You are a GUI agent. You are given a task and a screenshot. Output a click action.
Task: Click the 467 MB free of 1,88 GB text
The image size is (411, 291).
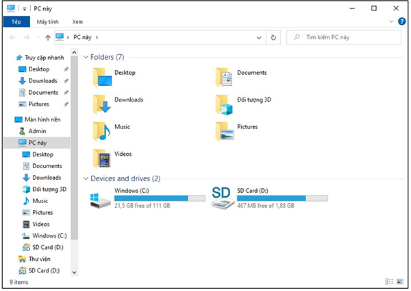(x=266, y=206)
